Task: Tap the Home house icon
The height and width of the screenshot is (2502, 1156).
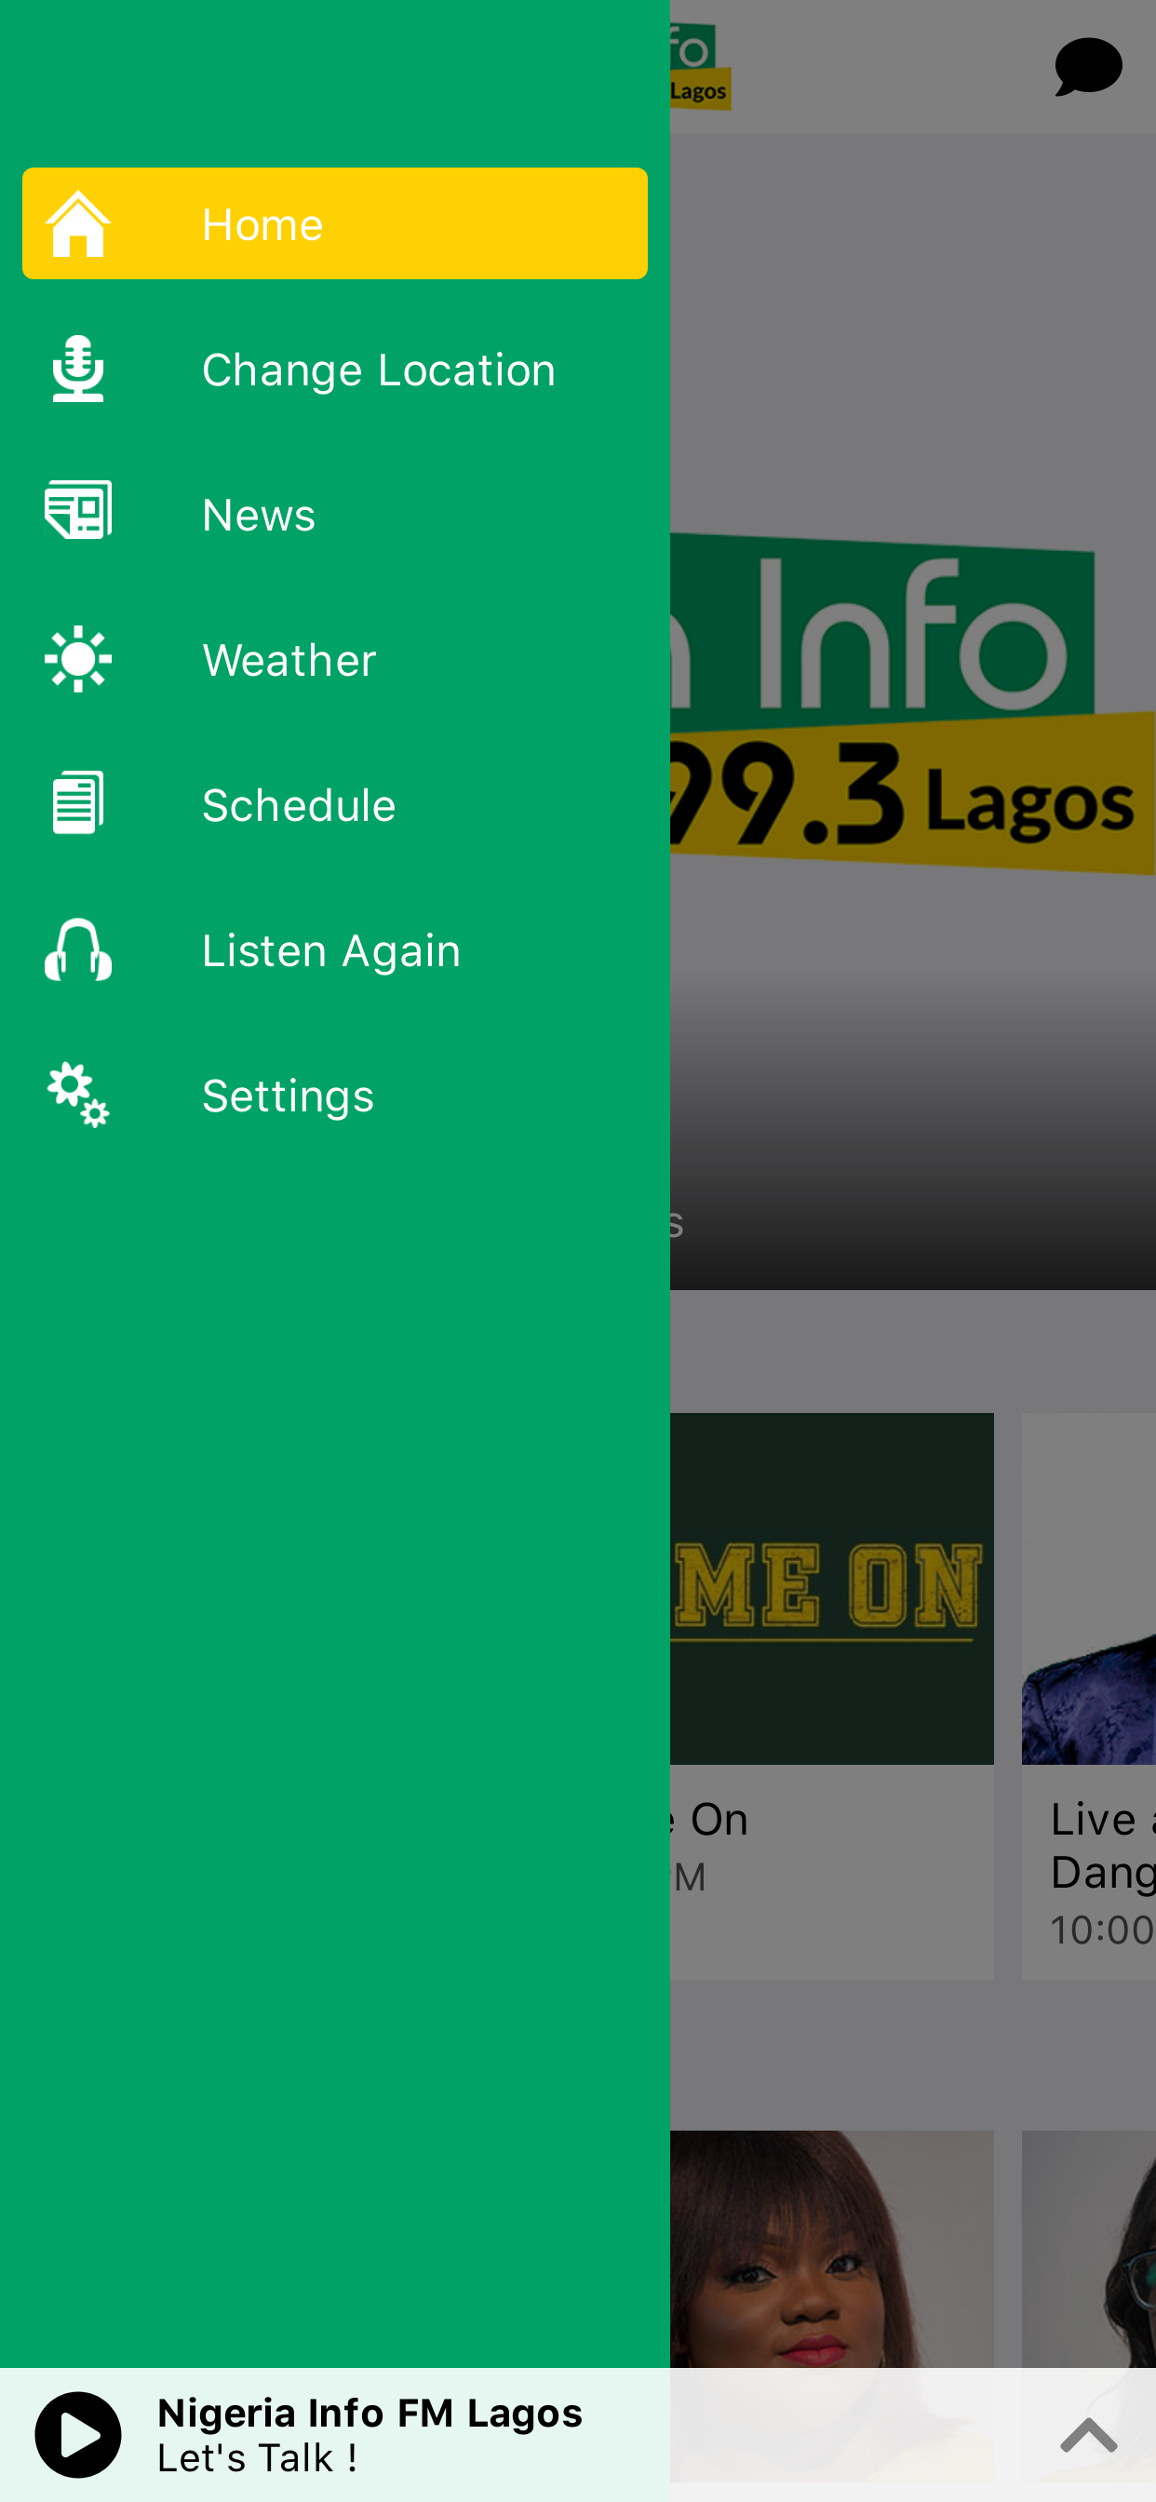Action: pyautogui.click(x=77, y=224)
